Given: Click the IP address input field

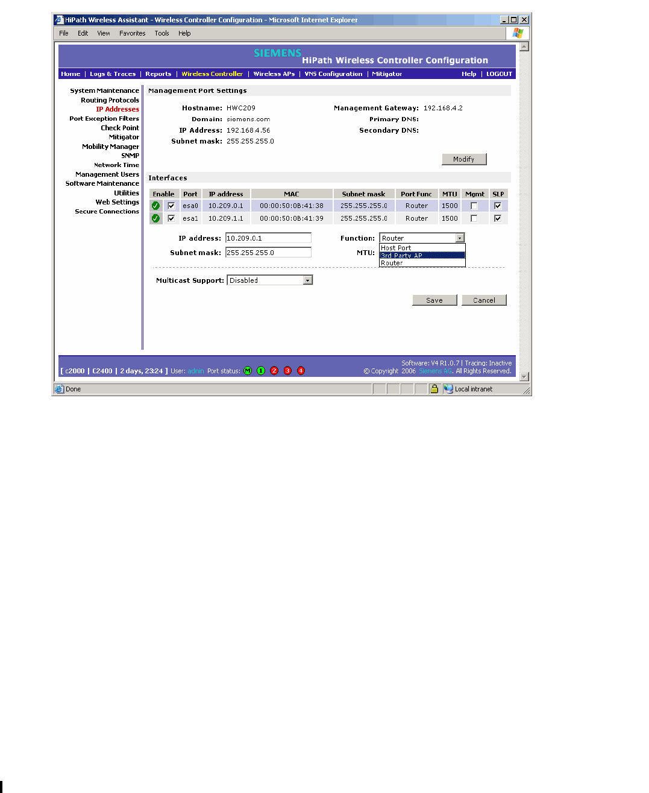Looking at the screenshot, I should pyautogui.click(x=268, y=238).
